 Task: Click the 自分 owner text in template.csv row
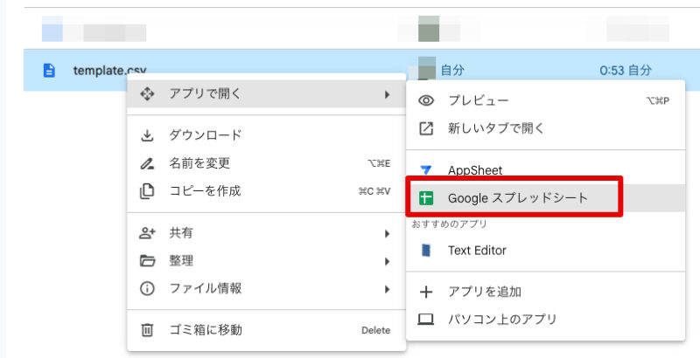coord(452,71)
